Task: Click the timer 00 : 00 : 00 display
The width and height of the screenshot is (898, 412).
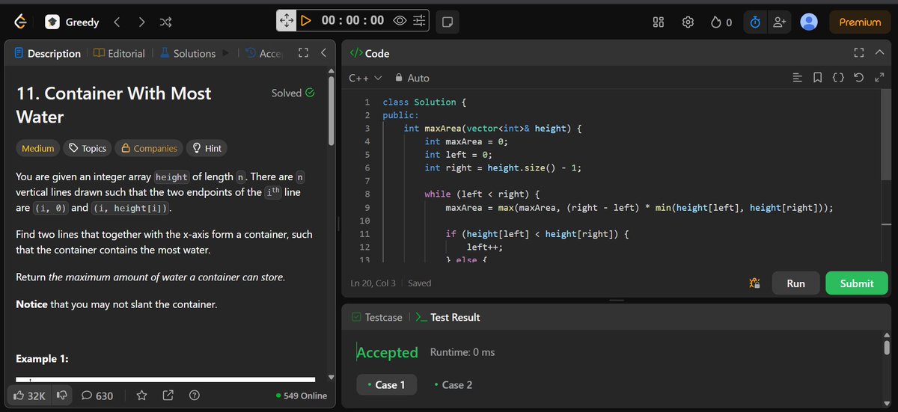Action: click(352, 21)
